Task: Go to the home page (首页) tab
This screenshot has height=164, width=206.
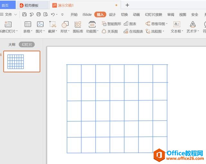Action: pyautogui.click(x=5, y=5)
